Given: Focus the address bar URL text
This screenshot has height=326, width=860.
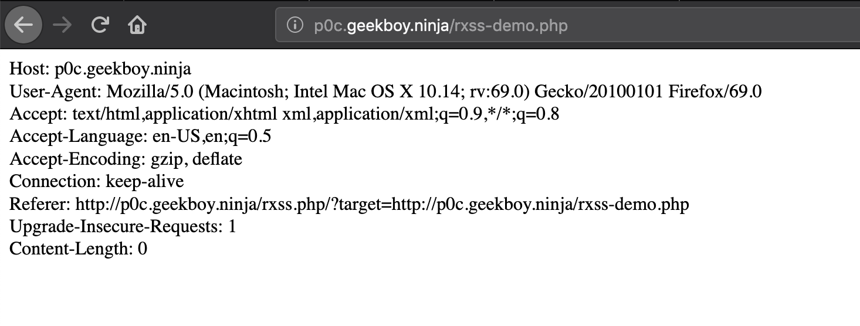Looking at the screenshot, I should click(x=440, y=26).
